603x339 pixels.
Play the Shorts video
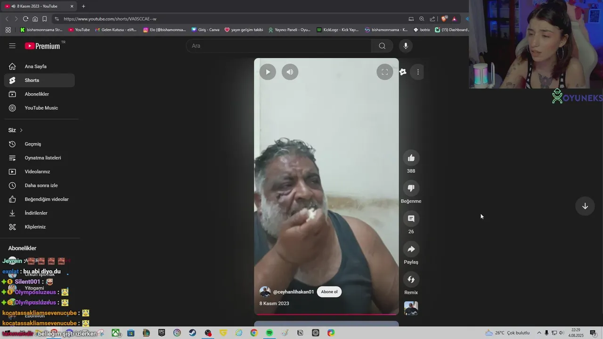coord(268,72)
